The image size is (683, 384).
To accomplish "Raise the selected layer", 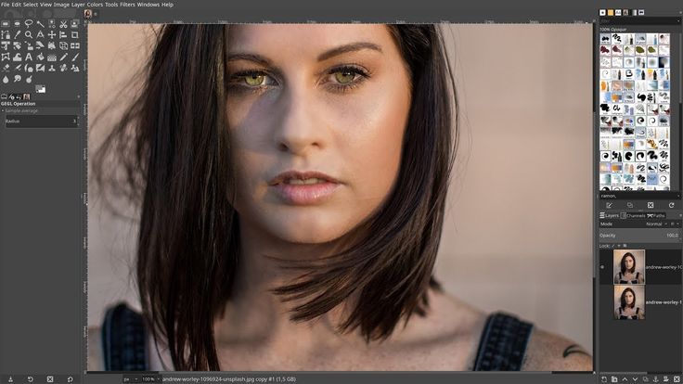I will [x=625, y=379].
